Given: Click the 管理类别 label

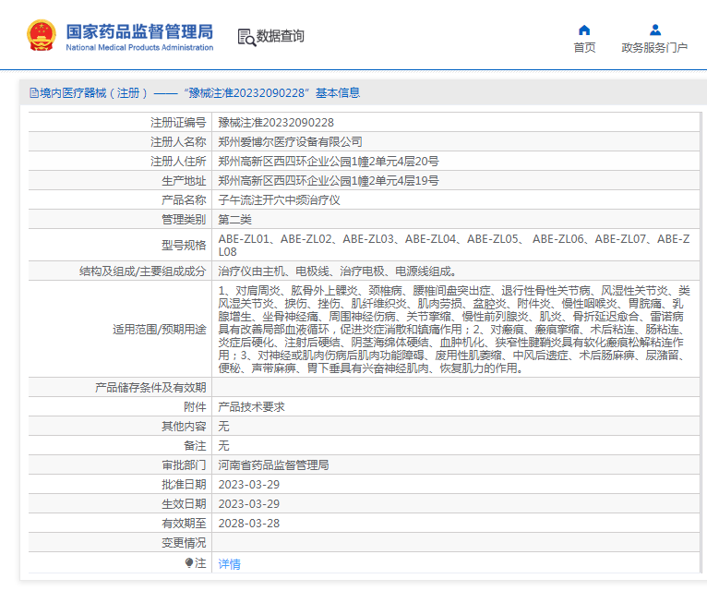Looking at the screenshot, I should (184, 219).
